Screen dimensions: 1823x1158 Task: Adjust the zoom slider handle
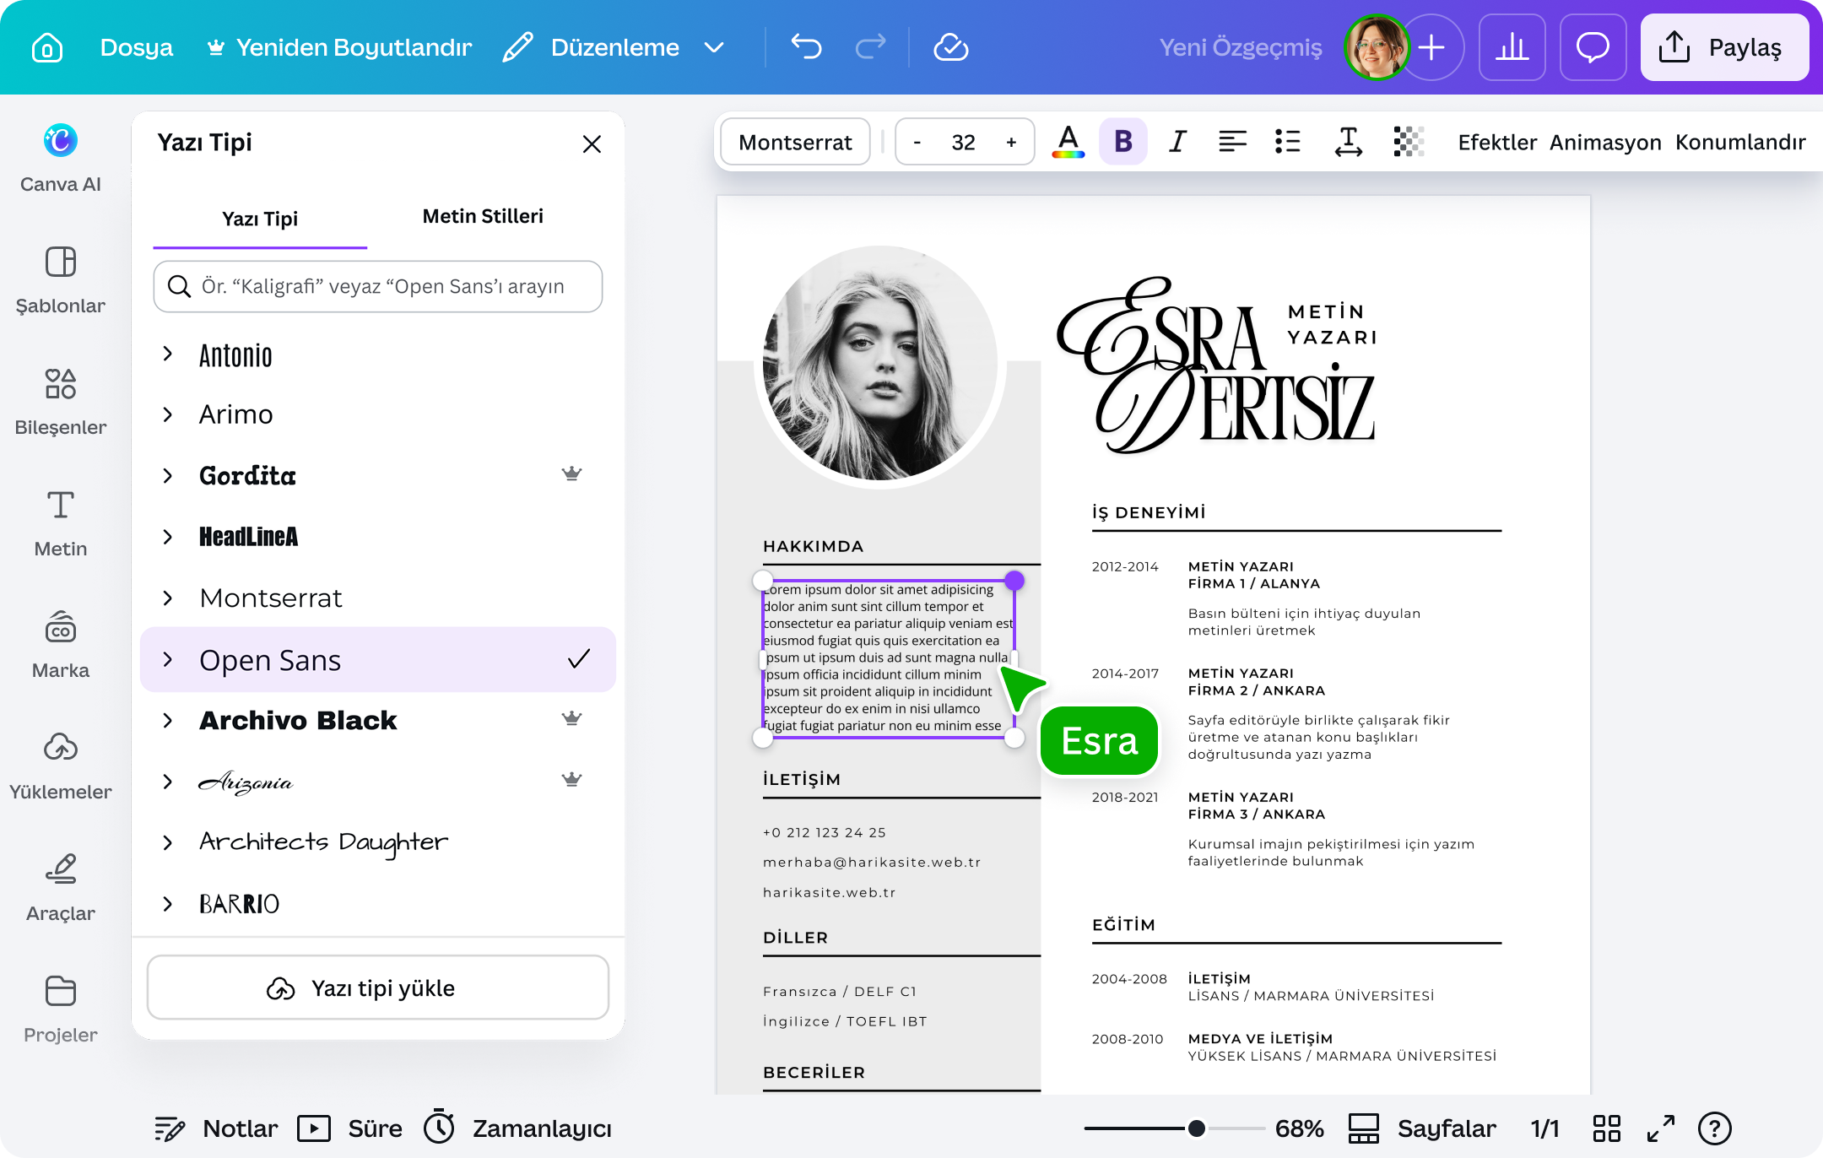pos(1196,1128)
